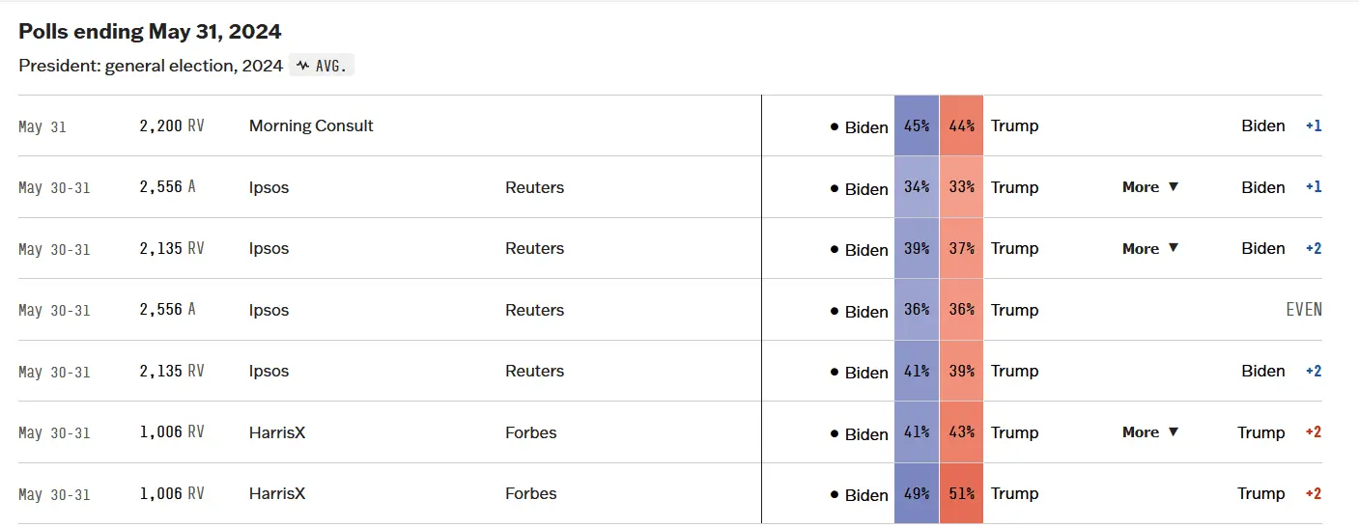Screen dimensions: 1359x528
Task: Click the EVEN result label
Action: point(1303,310)
